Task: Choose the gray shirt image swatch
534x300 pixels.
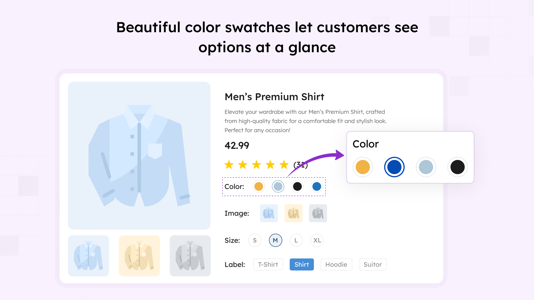Action: pyautogui.click(x=318, y=213)
